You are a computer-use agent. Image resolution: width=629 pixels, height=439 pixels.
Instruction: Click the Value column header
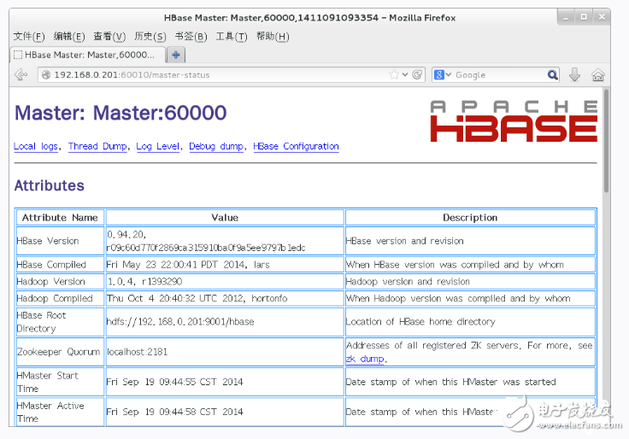coord(225,218)
